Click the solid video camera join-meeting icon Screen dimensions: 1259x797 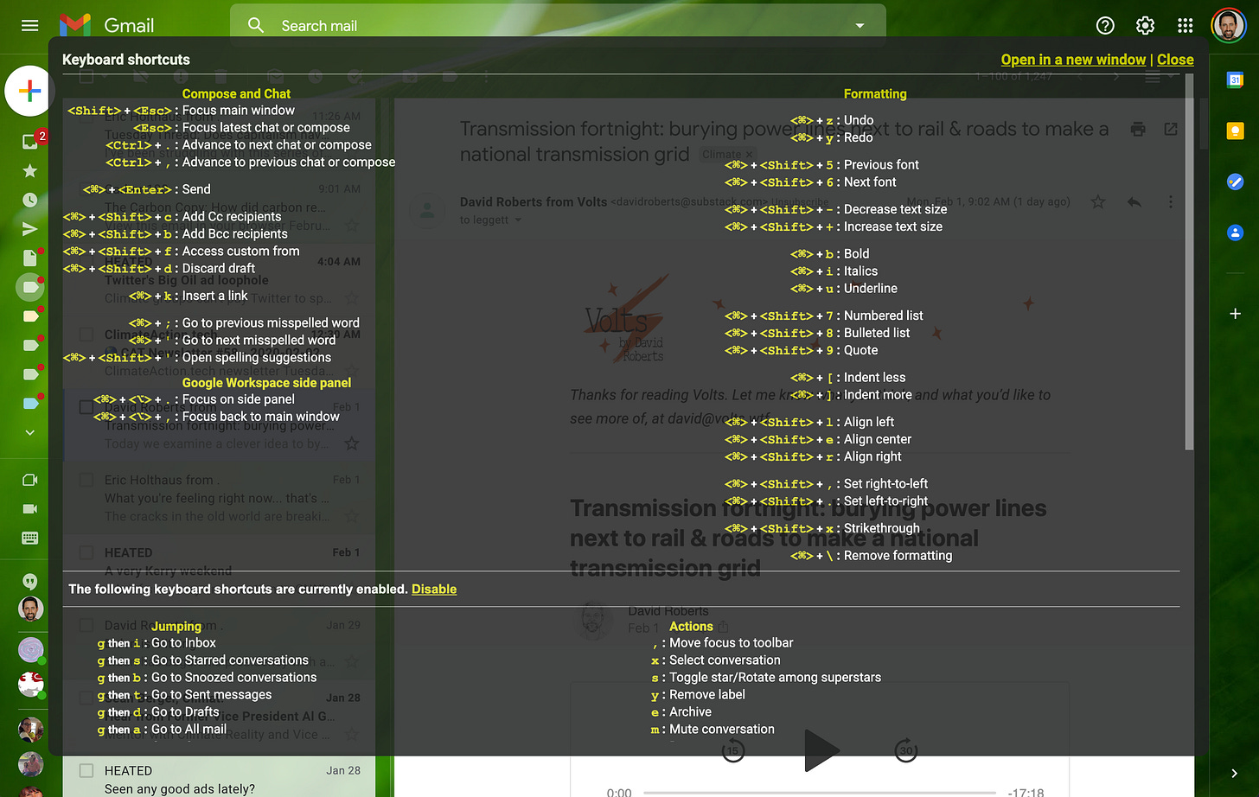29,508
